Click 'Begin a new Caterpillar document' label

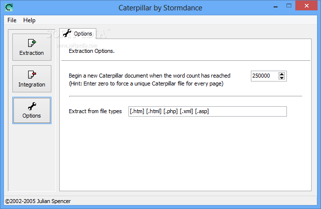150,76
